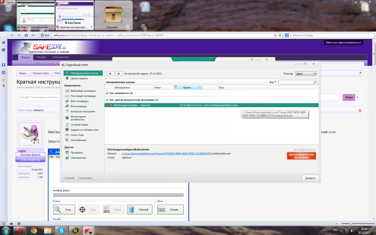Click the Мониторинг активности icon
Screen dimensions: 376x235
pyautogui.click(x=67, y=118)
